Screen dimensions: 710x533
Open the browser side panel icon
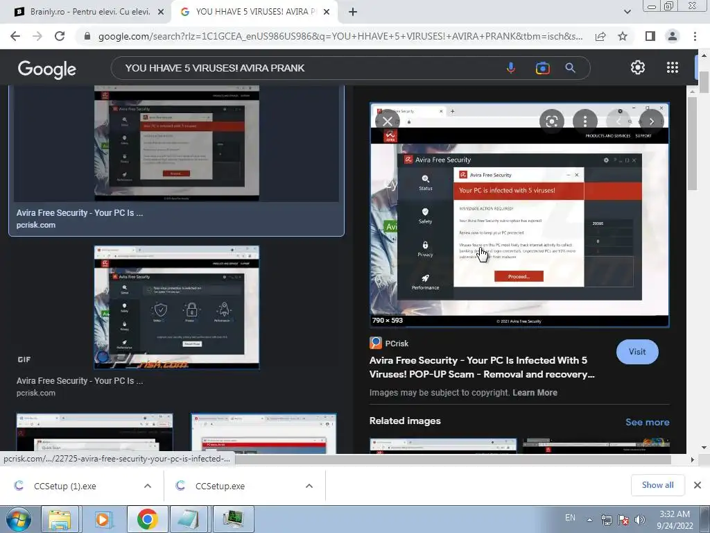(650, 36)
